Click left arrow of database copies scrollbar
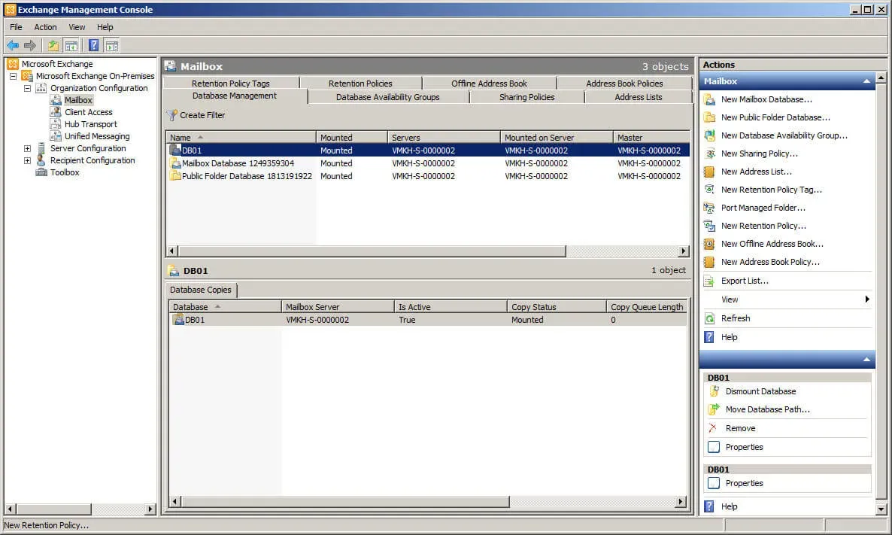This screenshot has height=535, width=892. 174,501
